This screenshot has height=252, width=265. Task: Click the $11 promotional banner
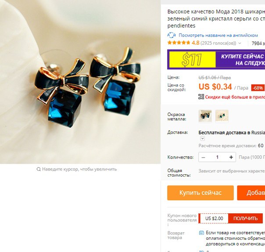pyautogui.click(x=216, y=60)
